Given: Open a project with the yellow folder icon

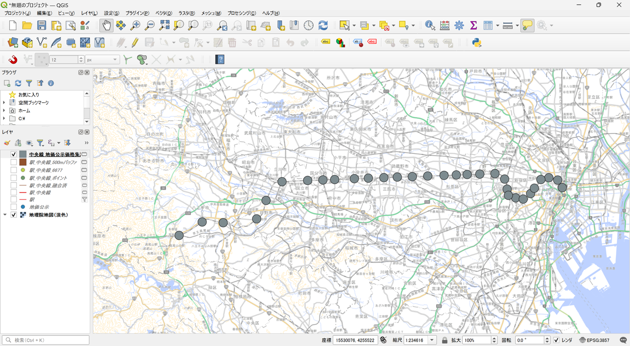Looking at the screenshot, I should point(27,25).
